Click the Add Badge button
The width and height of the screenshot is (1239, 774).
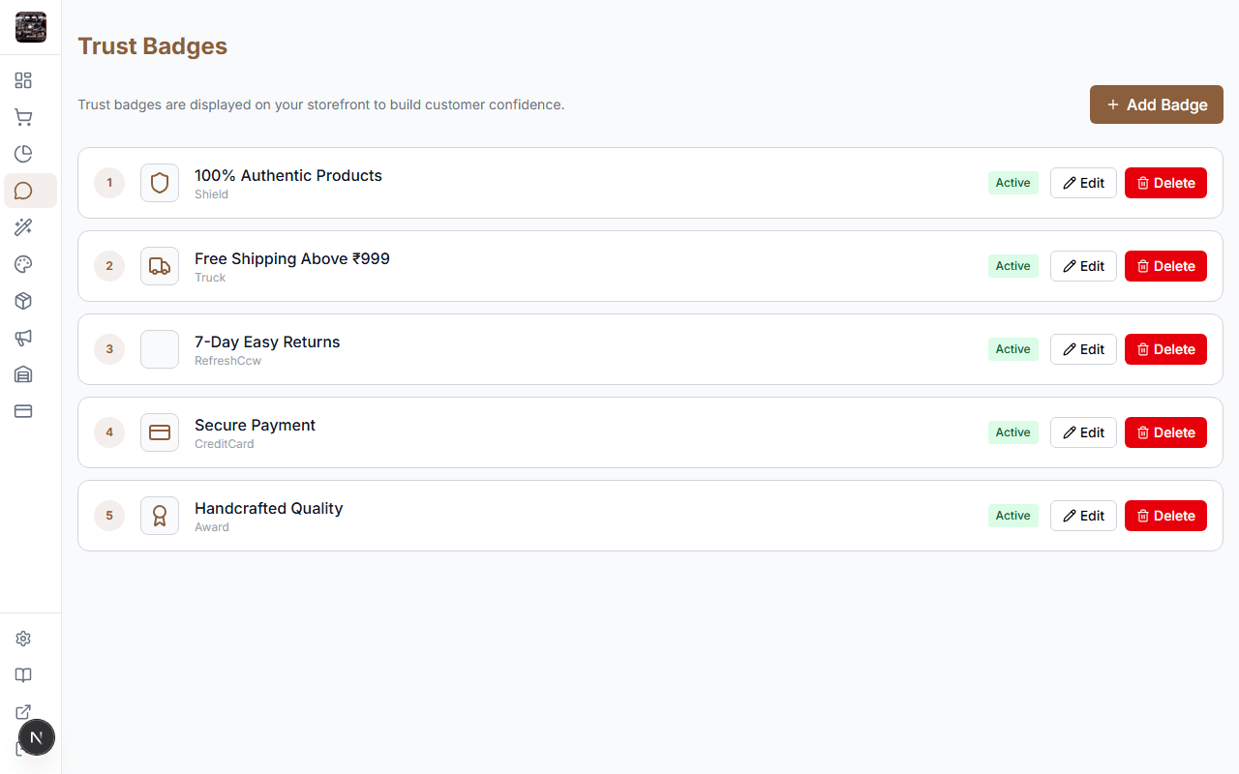[x=1156, y=104]
